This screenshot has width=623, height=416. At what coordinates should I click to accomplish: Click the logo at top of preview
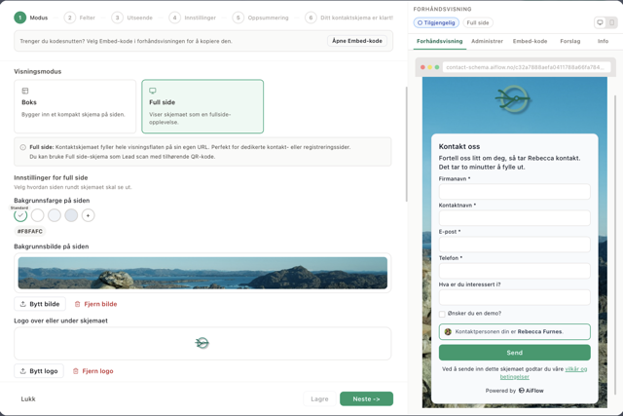[x=513, y=99]
